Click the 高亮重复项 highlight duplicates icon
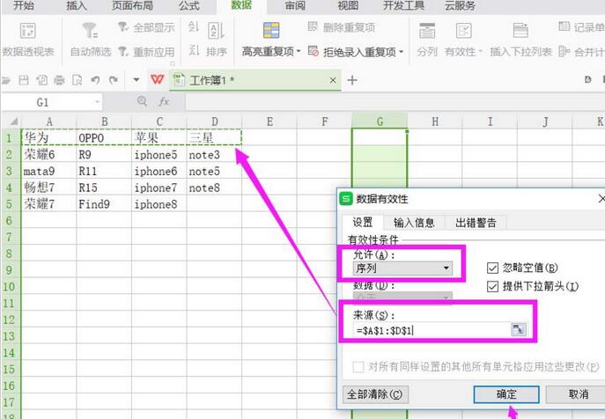 tap(271, 31)
